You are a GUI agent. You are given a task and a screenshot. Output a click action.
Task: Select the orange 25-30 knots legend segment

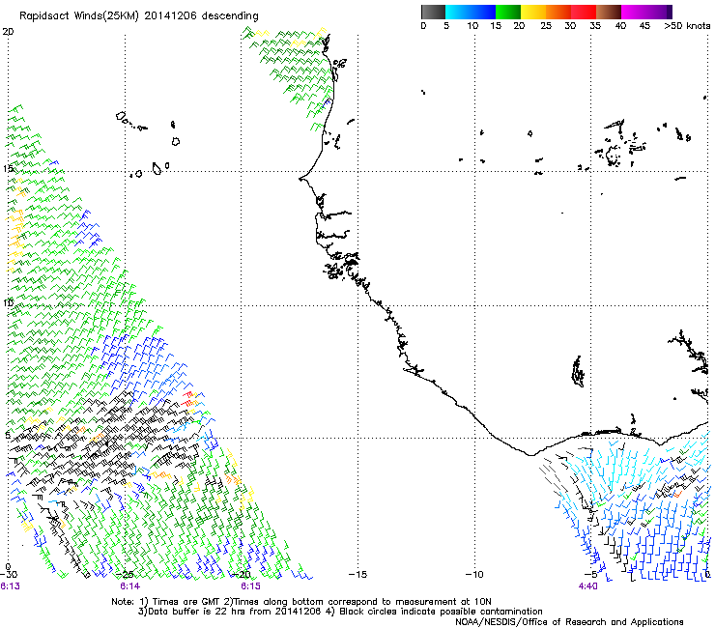click(x=558, y=12)
